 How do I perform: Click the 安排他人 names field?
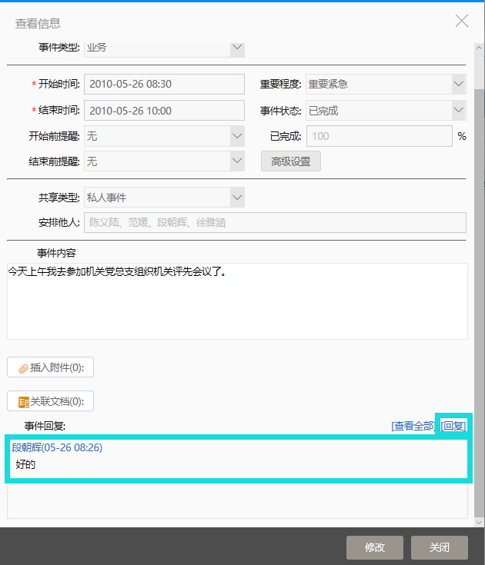pyautogui.click(x=274, y=223)
